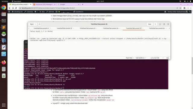This screenshot has height=109, width=193.
Task: Click the line 'Setup mysql 5.7 in docker'
Action: tap(42, 31)
